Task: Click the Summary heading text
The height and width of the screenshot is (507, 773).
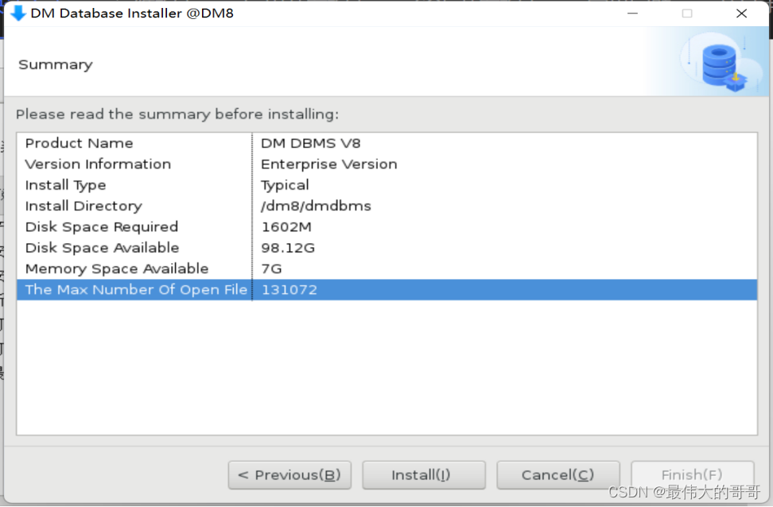Action: click(55, 64)
